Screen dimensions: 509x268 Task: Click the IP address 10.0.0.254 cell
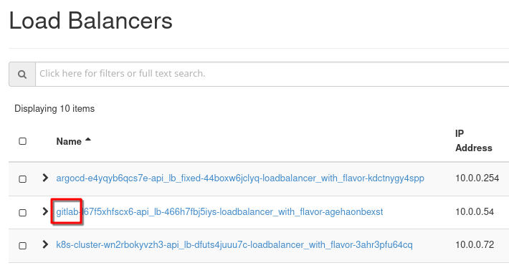[477, 178]
